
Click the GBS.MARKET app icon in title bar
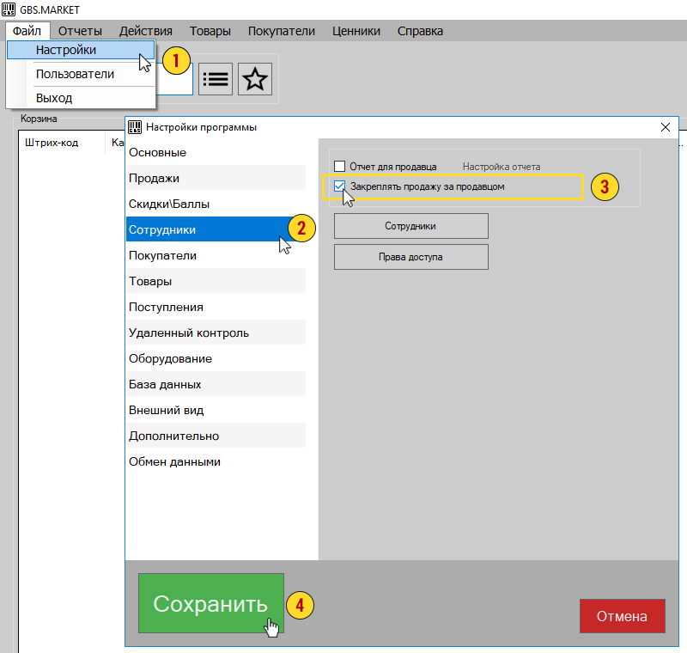9,9
